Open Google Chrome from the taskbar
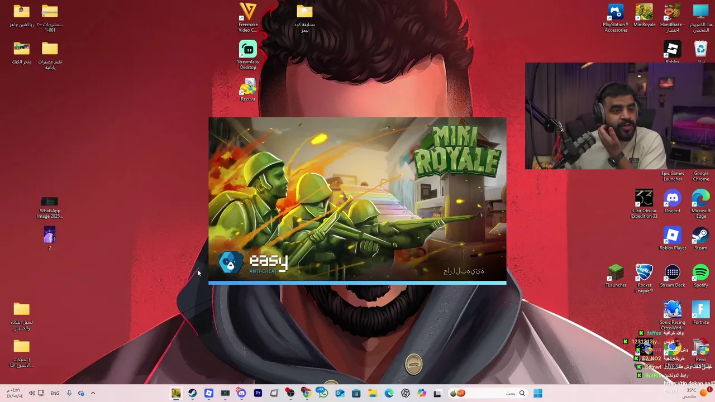 tap(307, 393)
